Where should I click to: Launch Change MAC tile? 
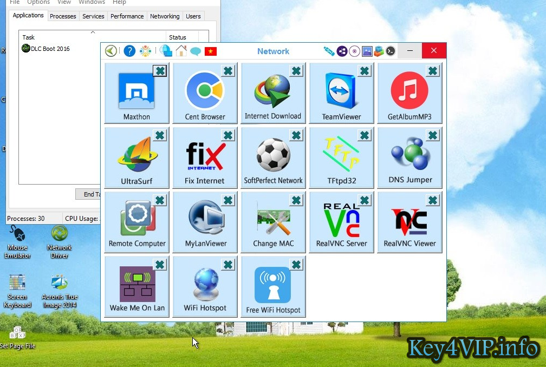273,222
